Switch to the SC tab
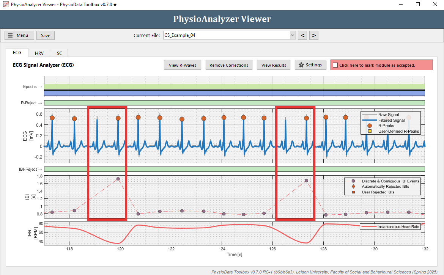 click(x=59, y=53)
